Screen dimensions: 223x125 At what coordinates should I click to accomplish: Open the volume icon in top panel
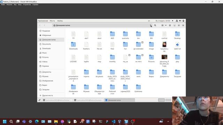tap(180, 21)
